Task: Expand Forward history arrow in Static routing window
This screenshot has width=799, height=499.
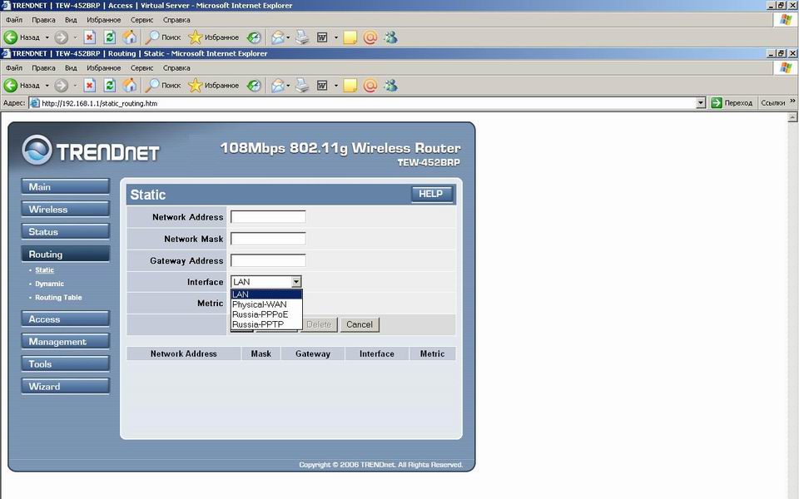Action: pos(74,86)
